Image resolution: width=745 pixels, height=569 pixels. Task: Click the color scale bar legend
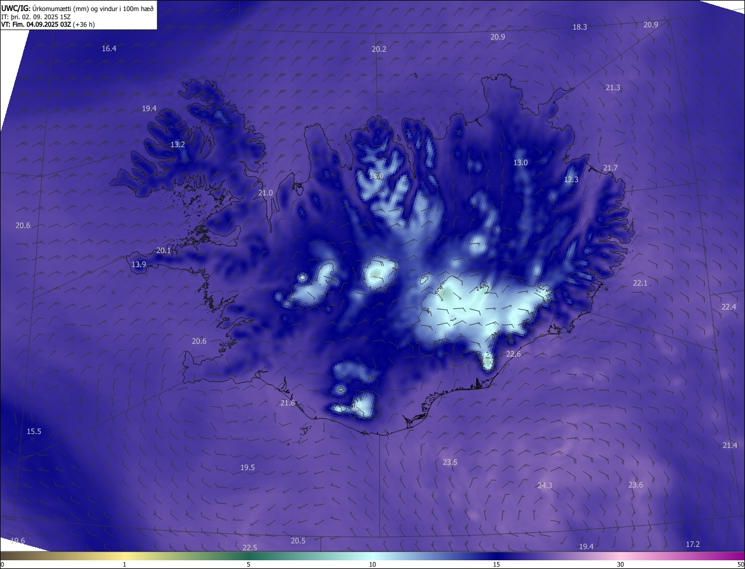372,556
